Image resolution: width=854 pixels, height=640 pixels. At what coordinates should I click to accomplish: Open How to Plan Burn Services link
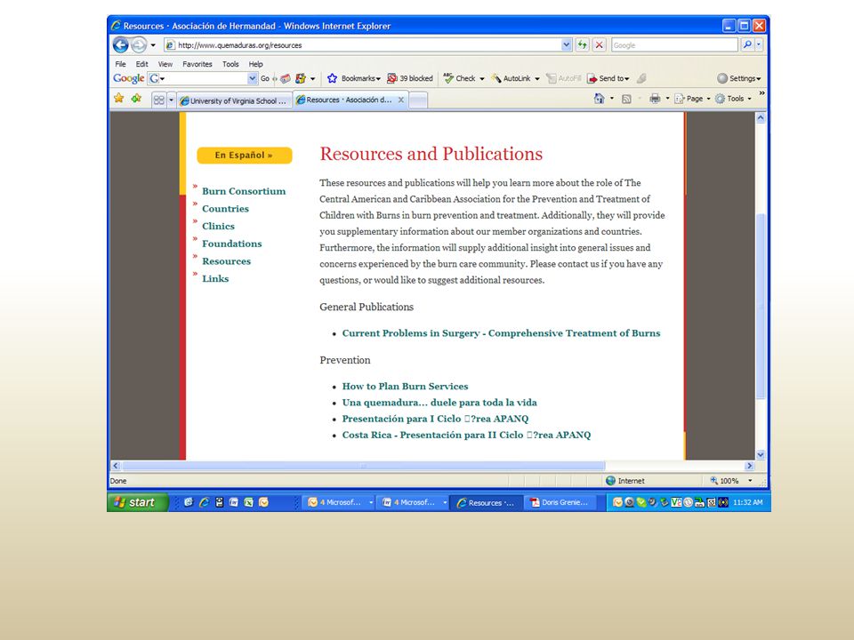coord(406,386)
